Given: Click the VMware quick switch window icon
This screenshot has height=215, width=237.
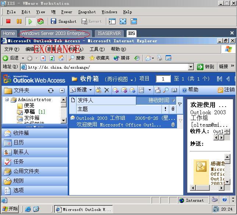Looking at the screenshot, I should coord(134,21).
